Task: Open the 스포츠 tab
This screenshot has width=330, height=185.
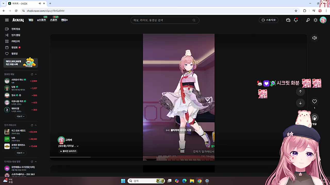Action: pyautogui.click(x=54, y=20)
